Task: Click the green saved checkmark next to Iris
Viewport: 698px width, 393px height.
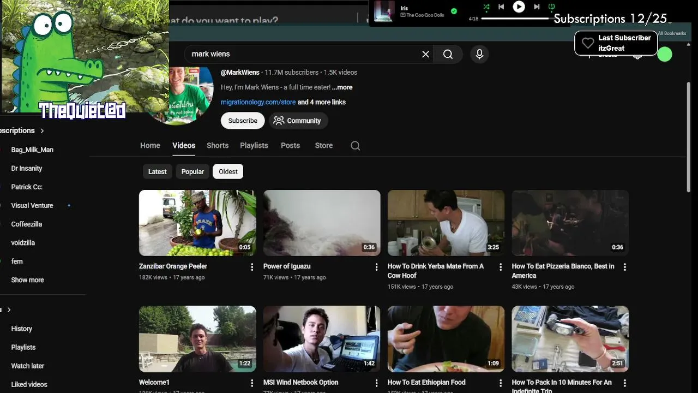Action: click(454, 11)
